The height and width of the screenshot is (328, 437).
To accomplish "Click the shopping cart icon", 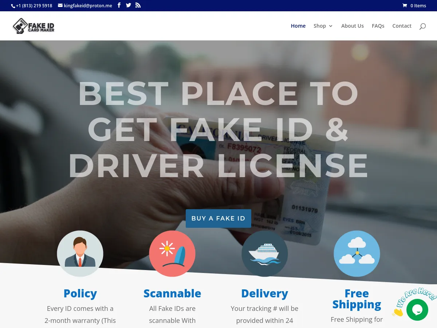I will (x=404, y=5).
